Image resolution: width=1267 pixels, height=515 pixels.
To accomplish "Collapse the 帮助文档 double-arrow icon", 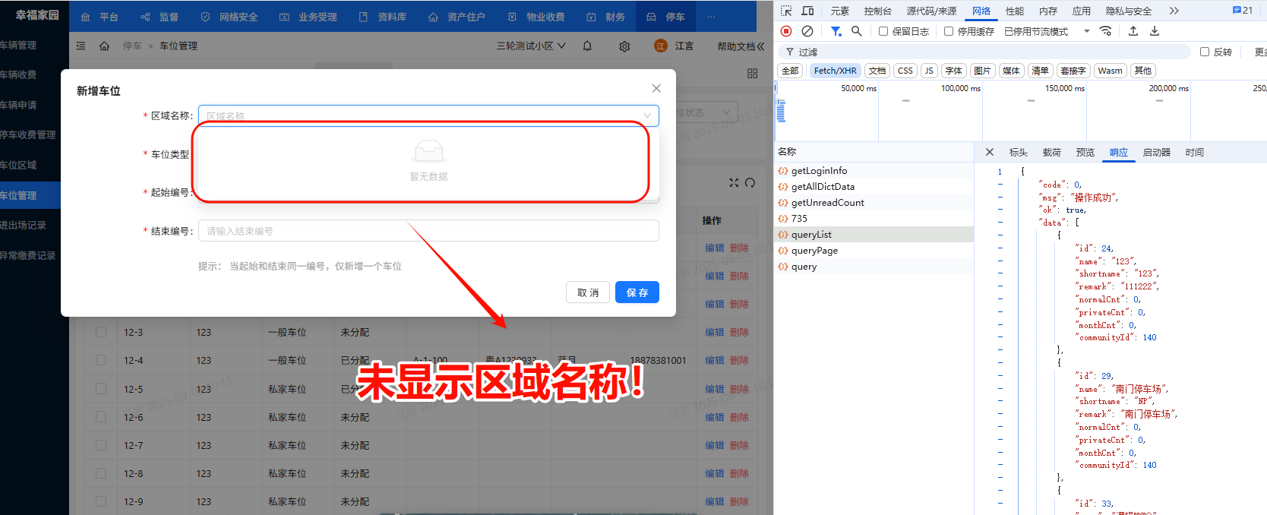I will [x=761, y=46].
